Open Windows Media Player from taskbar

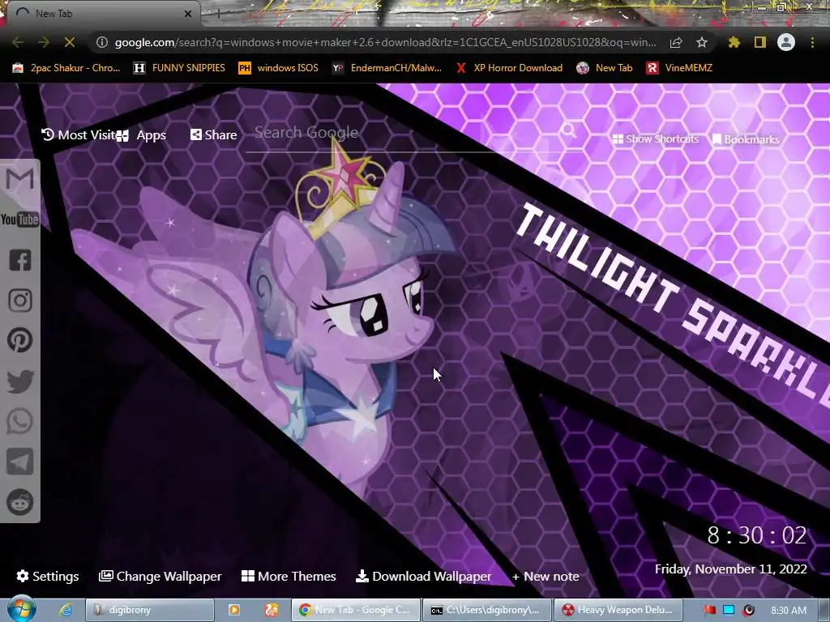(x=233, y=610)
